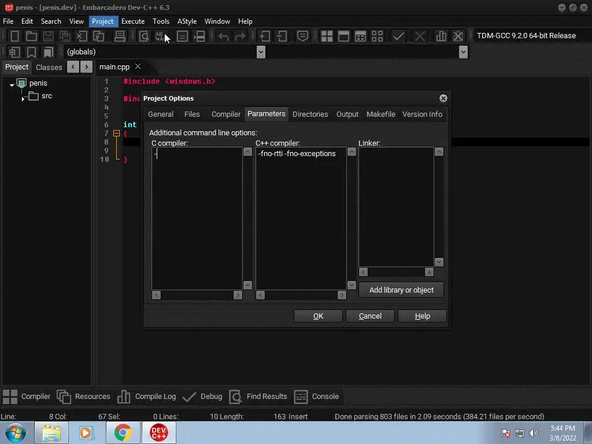
Task: Collapse the penis project tree node
Action: pos(12,85)
